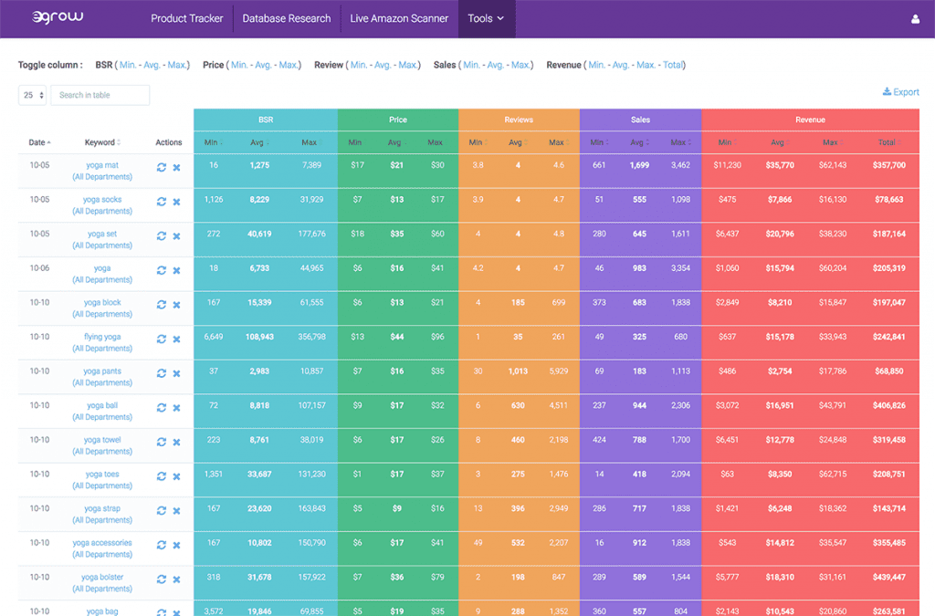This screenshot has width=935, height=616.
Task: Sort table by Date column header
Action: [39, 142]
